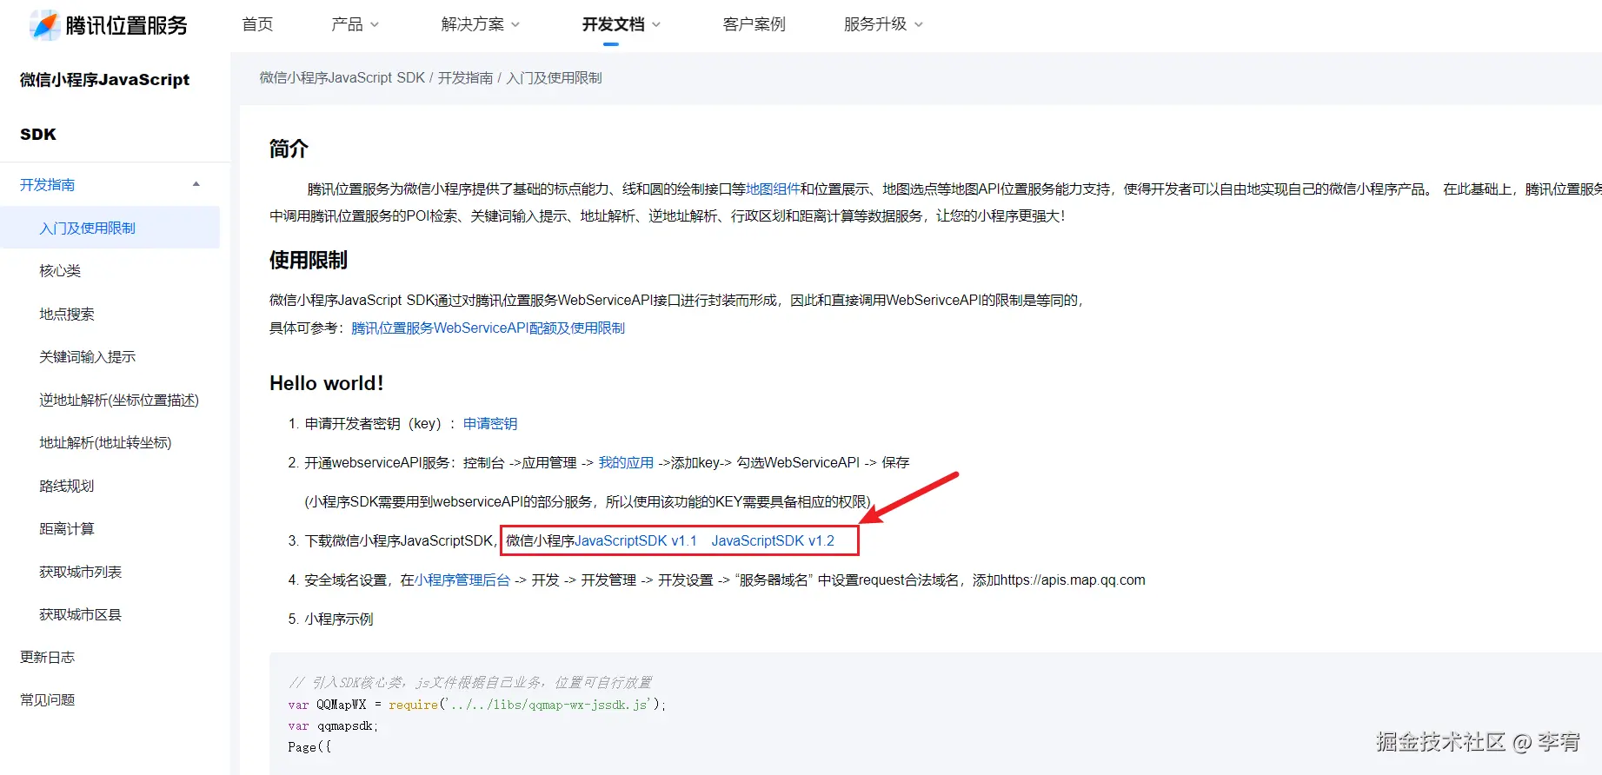Screen dimensions: 1602x775
Task: Open 逆地址解析(坐标位置描述) sidebar entry
Action: pos(119,400)
